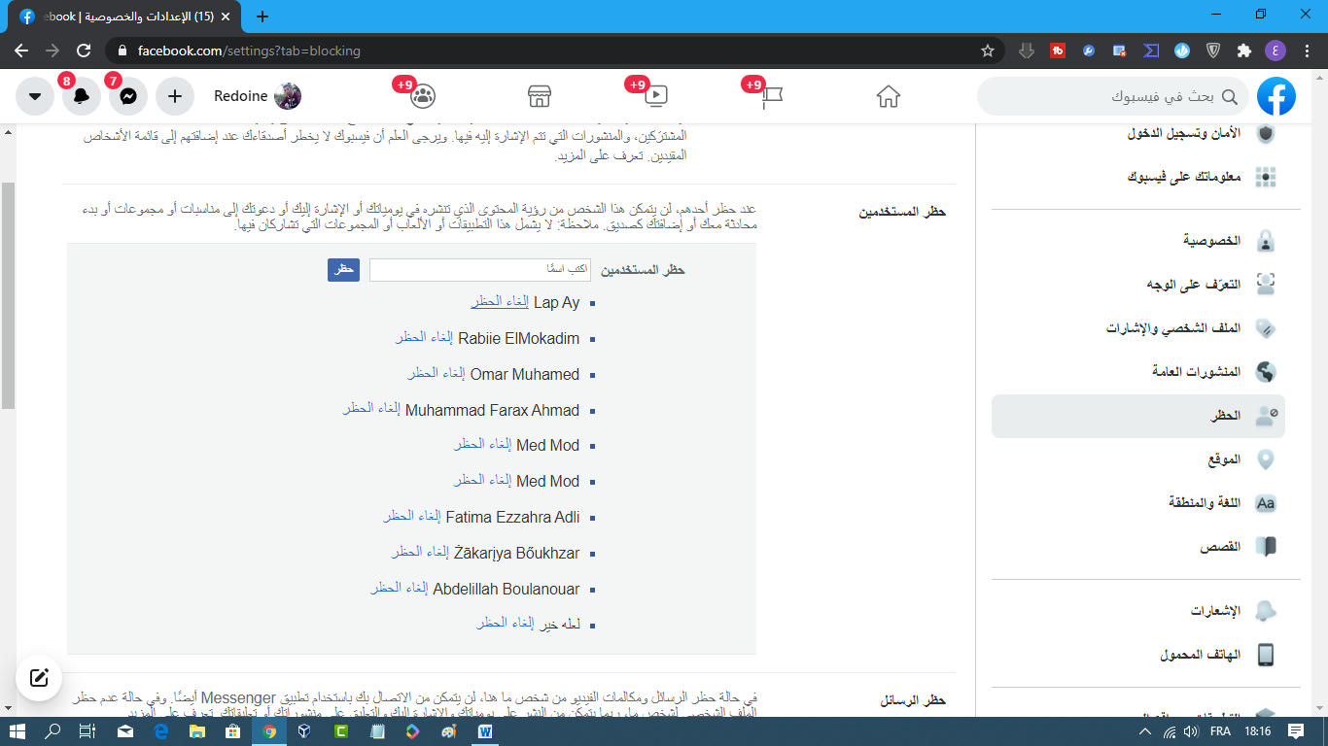Open Messenger chats icon
1328x746 pixels.
point(128,96)
